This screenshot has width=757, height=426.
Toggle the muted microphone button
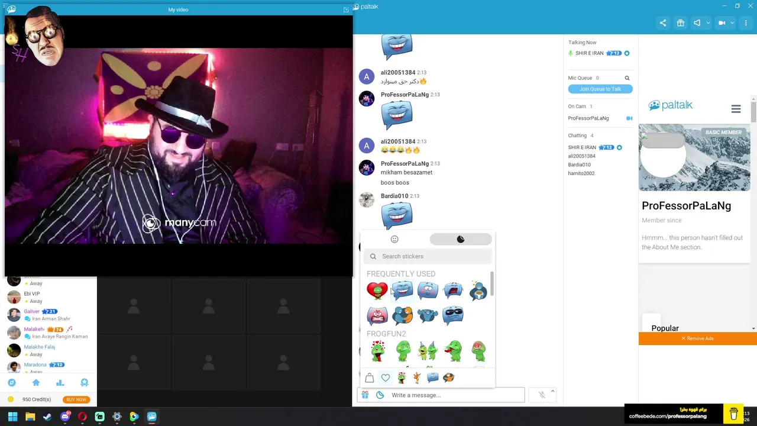541,395
